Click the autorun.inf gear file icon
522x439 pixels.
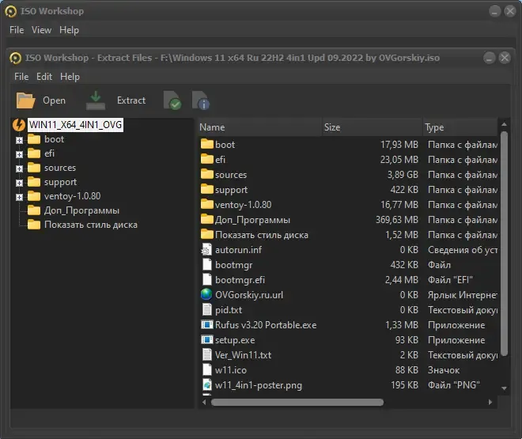coord(206,250)
